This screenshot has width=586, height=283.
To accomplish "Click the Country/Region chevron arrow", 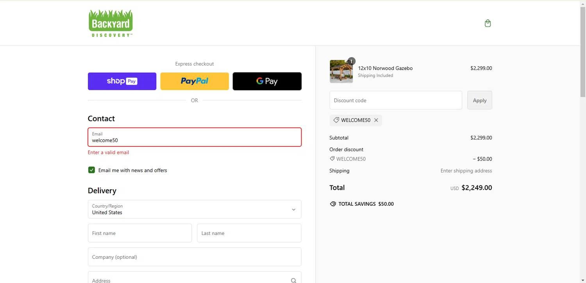I will coord(294,210).
